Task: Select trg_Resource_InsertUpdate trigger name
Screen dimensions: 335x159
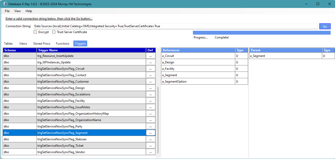Action: click(x=91, y=56)
